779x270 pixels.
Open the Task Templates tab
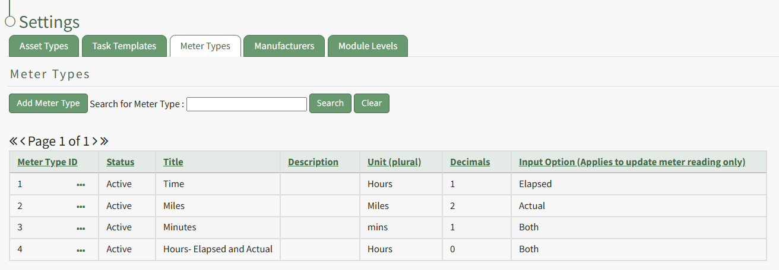point(124,46)
